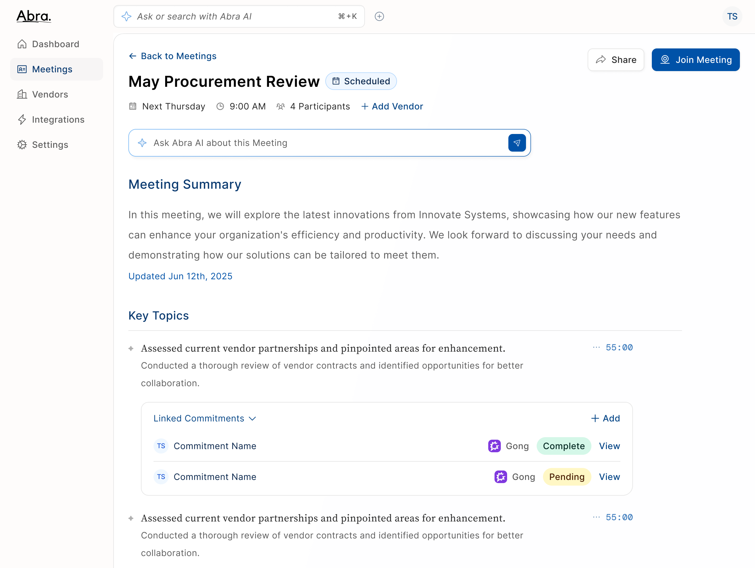
Task: Expand details of the Pending commitment via View
Action: click(609, 476)
